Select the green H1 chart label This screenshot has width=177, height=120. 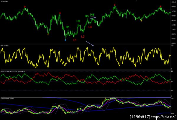(x=68, y=27)
